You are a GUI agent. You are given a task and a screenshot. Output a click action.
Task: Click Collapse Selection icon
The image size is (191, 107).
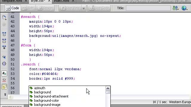(x=4, y=41)
